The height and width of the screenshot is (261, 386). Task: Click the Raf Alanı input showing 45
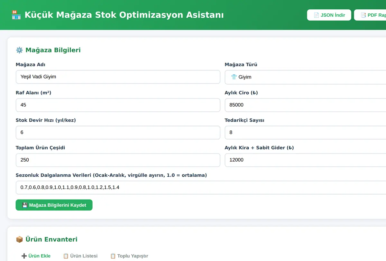tap(118, 105)
